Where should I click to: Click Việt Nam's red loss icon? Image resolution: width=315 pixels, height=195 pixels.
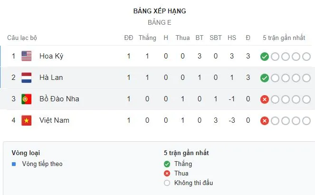pos(265,121)
